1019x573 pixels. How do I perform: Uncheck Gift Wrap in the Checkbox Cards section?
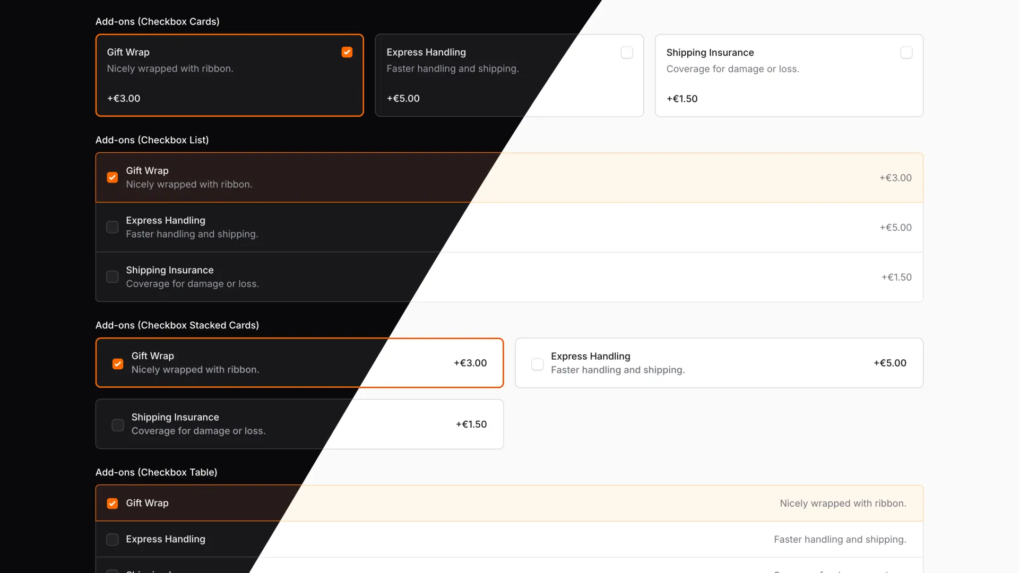coord(347,52)
